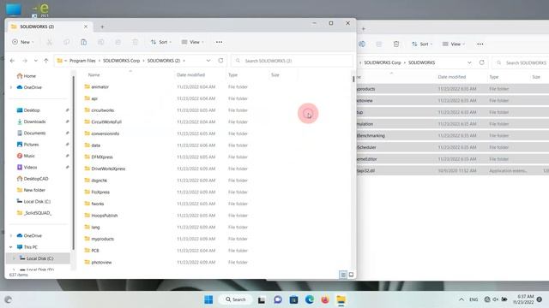Click the Delete icon in back SOLIDWORKS window
This screenshot has width=549, height=308.
(396, 44)
